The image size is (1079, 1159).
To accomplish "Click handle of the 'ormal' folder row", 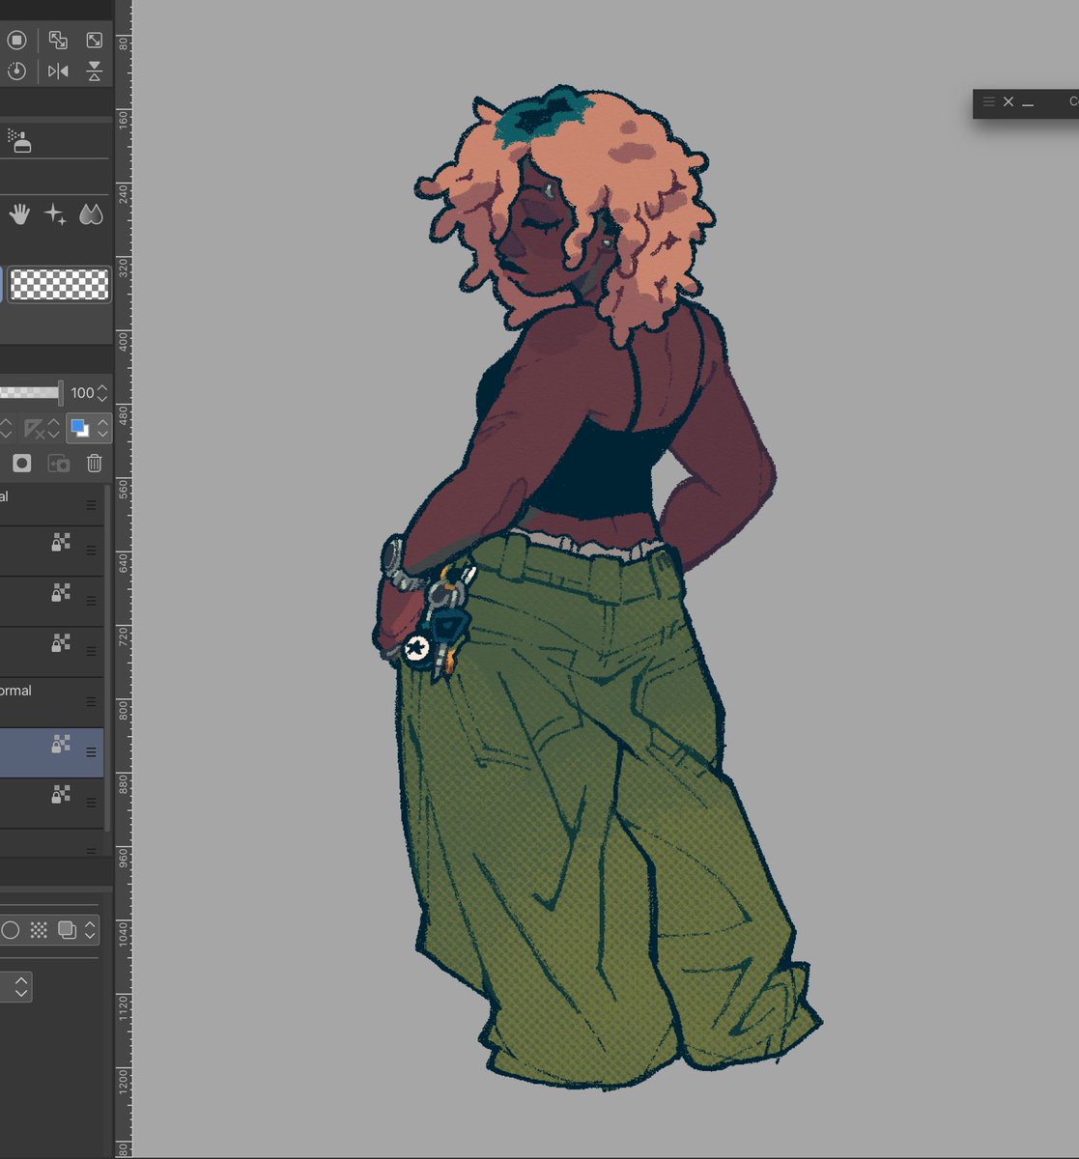I will point(91,701).
